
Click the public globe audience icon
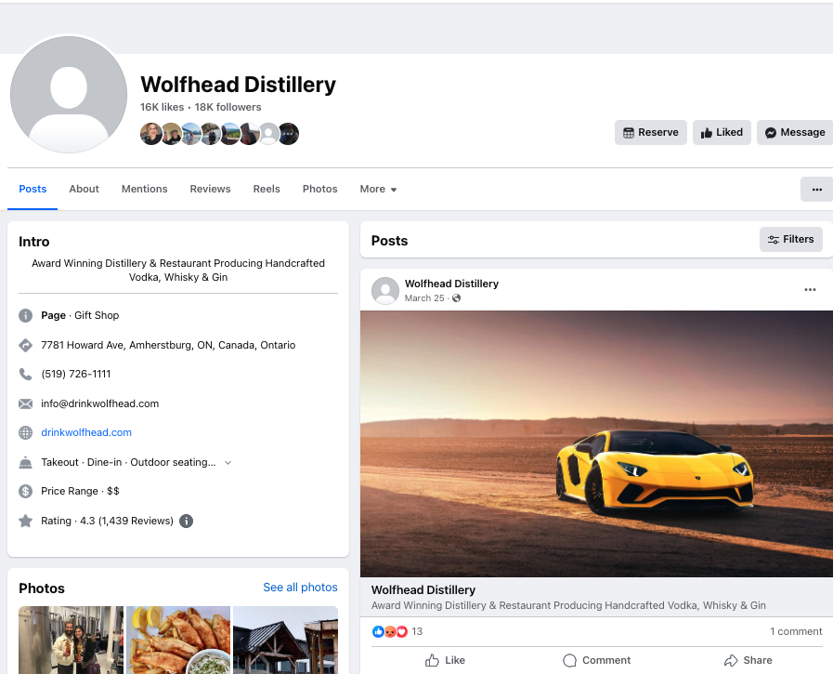click(456, 297)
